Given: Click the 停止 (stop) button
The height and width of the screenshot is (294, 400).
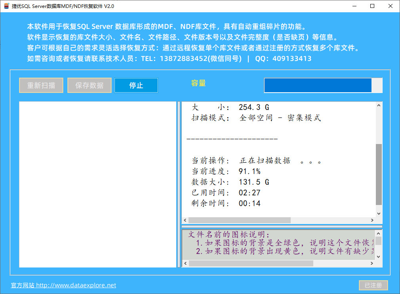Looking at the screenshot, I should (x=136, y=85).
